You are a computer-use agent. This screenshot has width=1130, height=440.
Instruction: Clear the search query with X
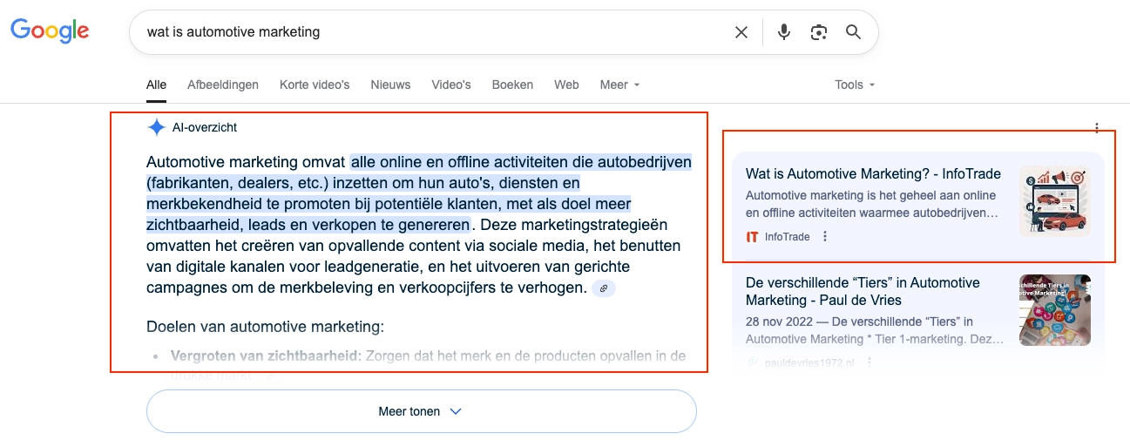coord(741,32)
